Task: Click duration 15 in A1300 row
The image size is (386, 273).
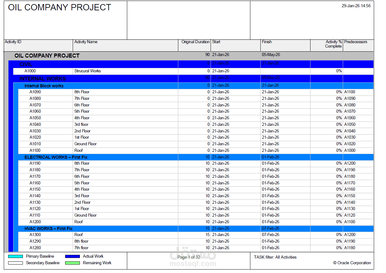Action: 207,235
